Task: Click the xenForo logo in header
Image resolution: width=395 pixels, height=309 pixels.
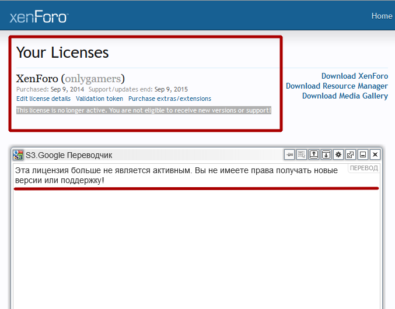Action: pos(39,17)
